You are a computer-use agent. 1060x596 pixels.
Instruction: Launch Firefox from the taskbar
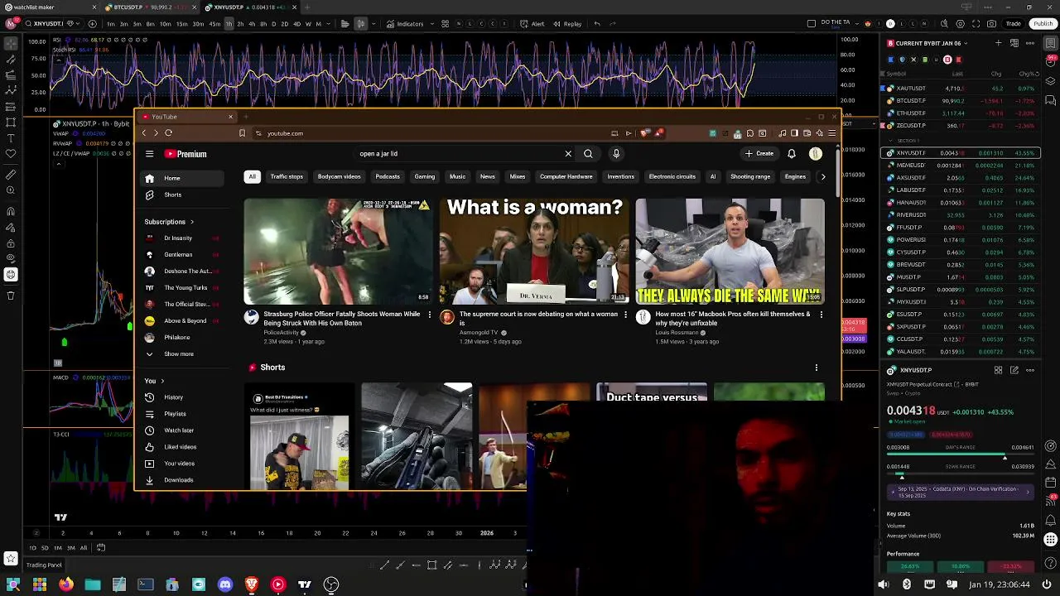click(x=66, y=584)
